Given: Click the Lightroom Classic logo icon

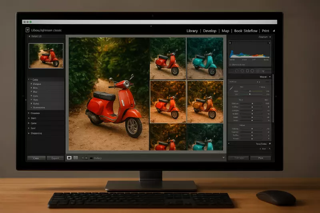Looking at the screenshot, I should point(27,30).
